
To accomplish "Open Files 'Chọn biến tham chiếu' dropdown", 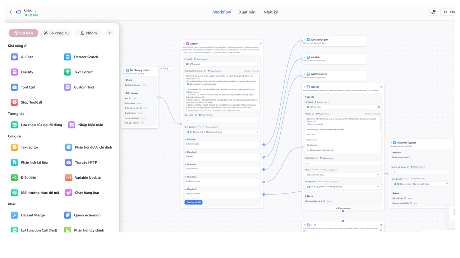I will point(342,175).
